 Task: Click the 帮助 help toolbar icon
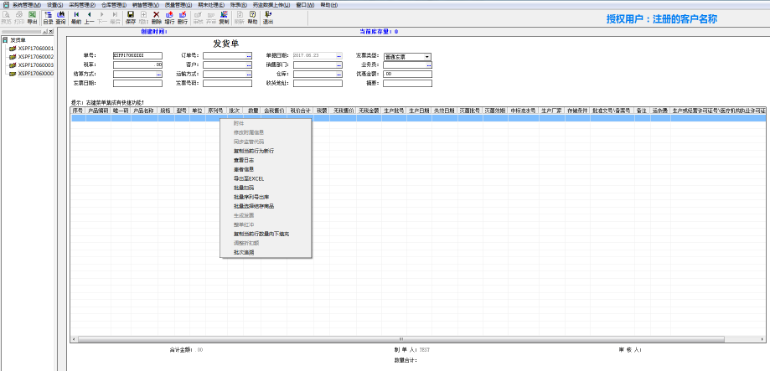252,18
